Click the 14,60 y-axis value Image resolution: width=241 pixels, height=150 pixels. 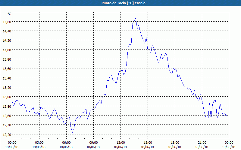click(x=7, y=22)
